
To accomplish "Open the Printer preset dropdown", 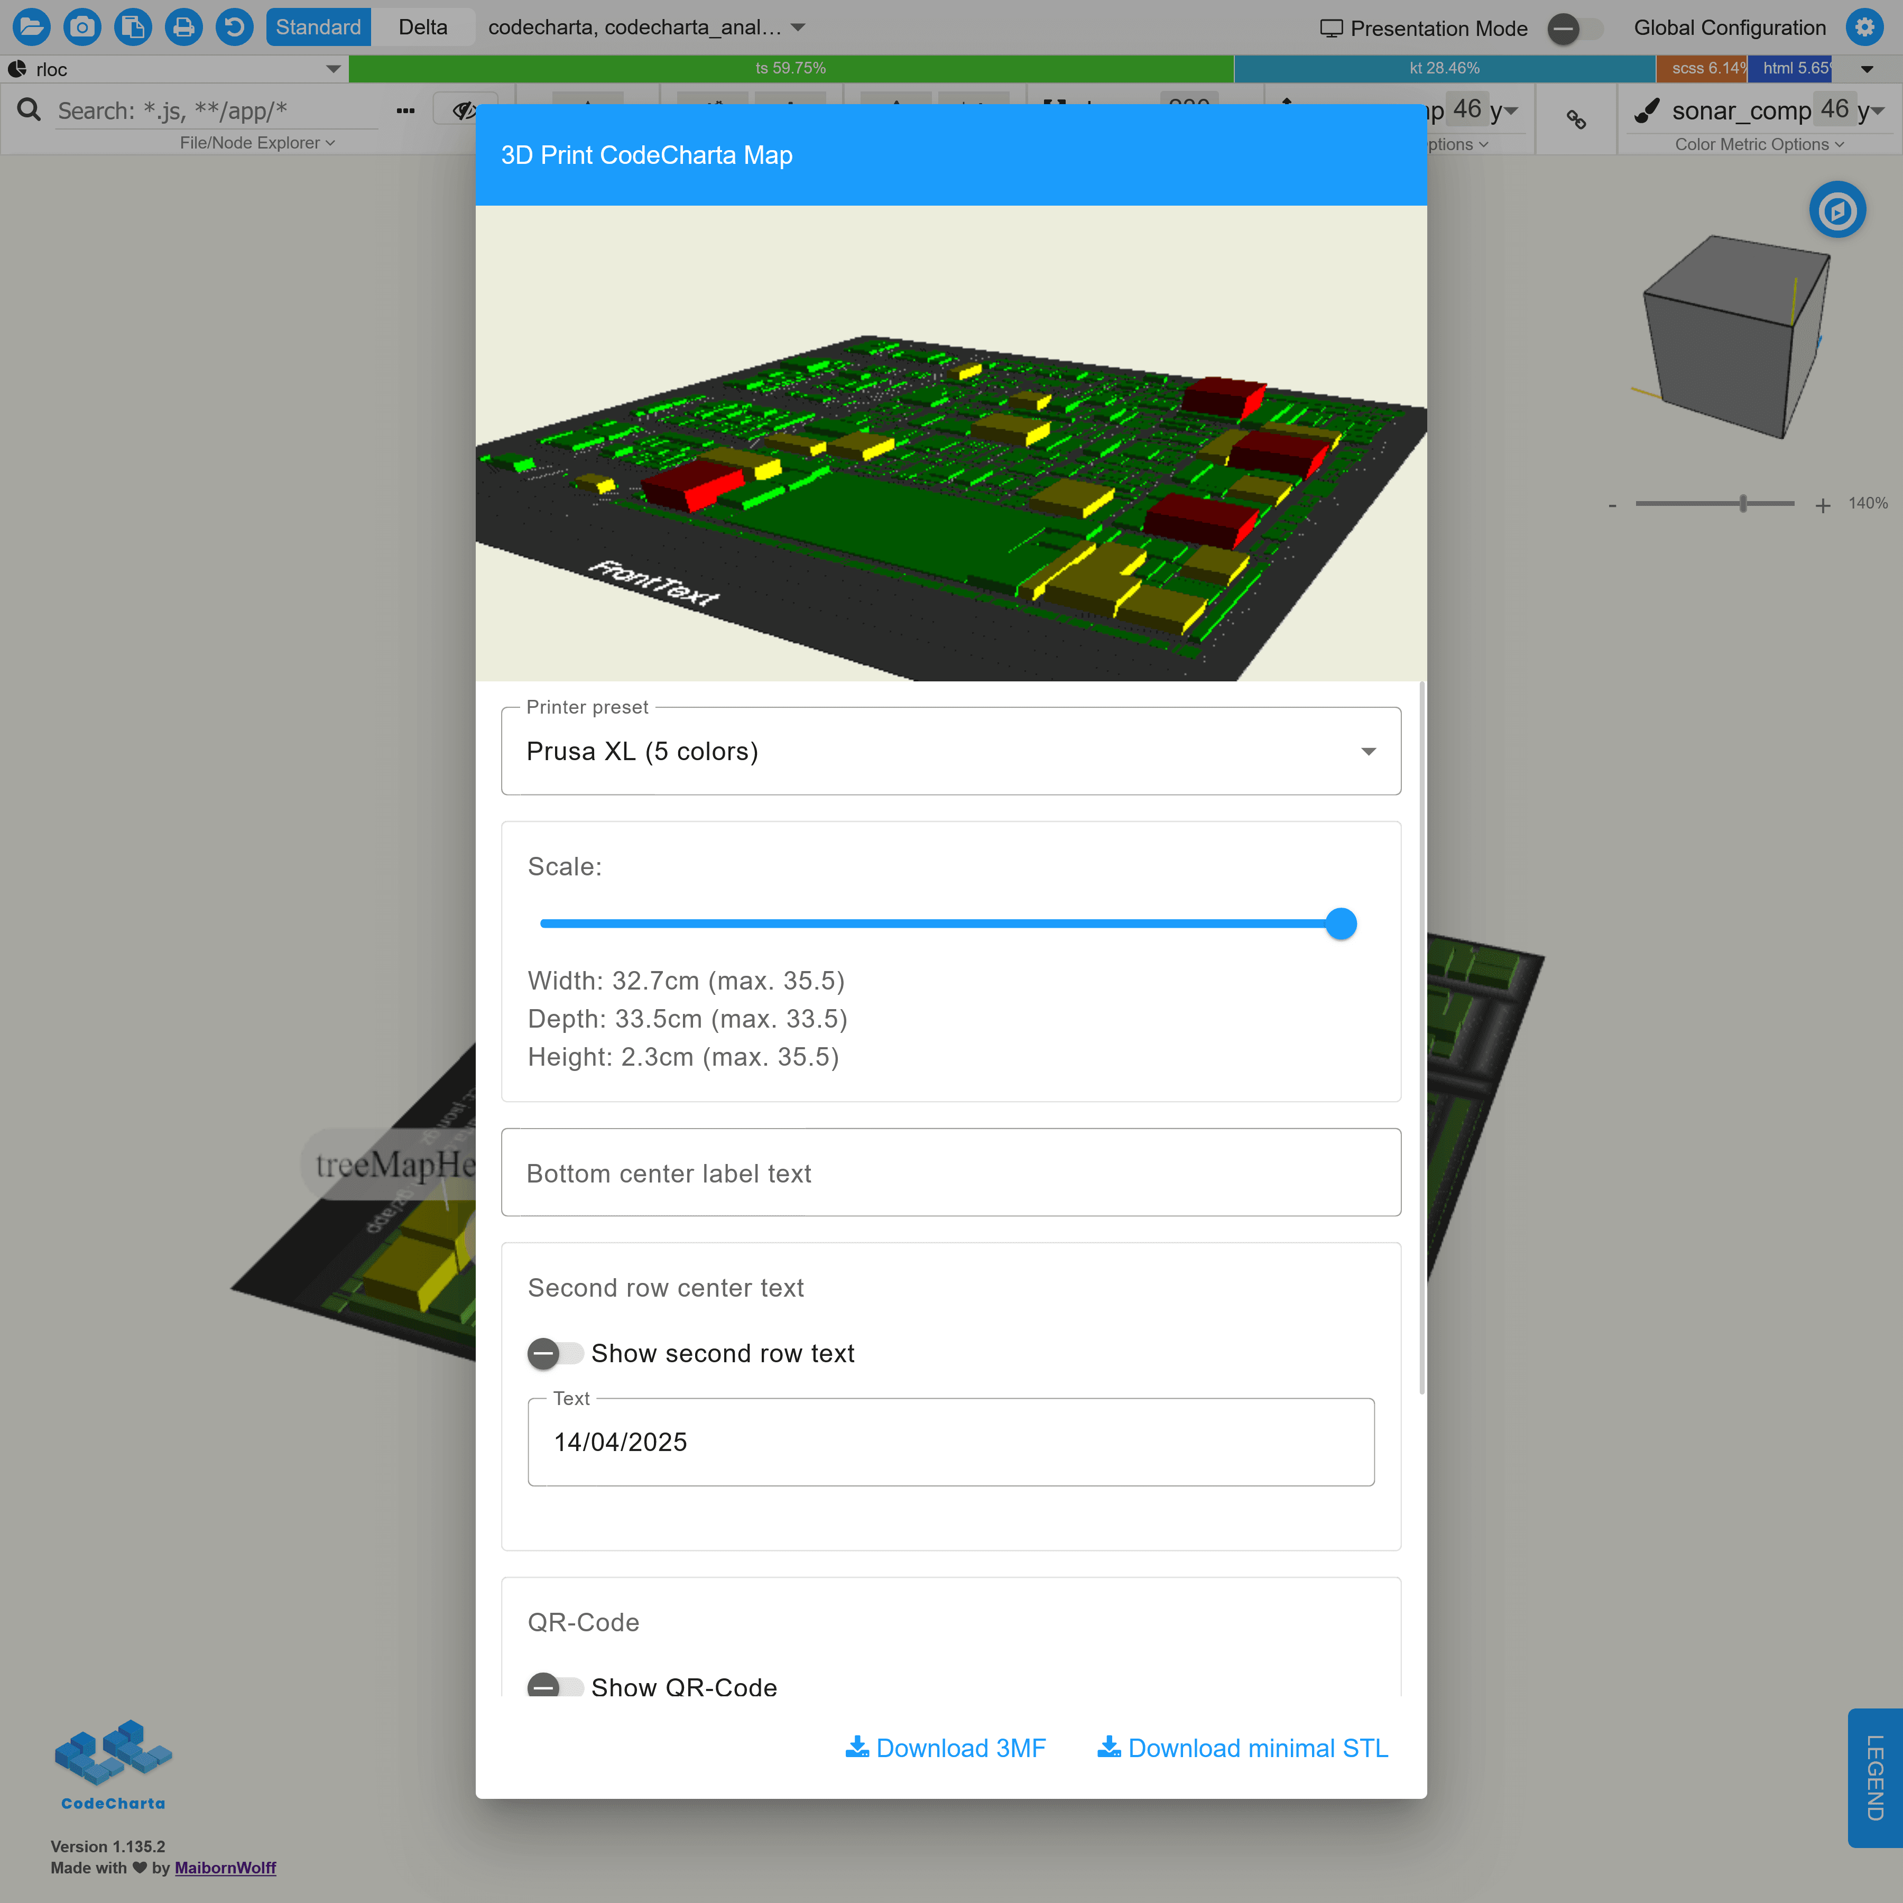I will tap(950, 752).
